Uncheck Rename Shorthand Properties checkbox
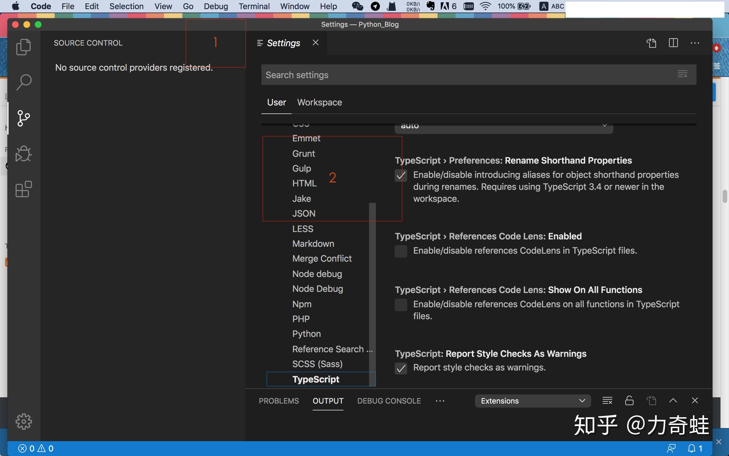 pos(401,176)
